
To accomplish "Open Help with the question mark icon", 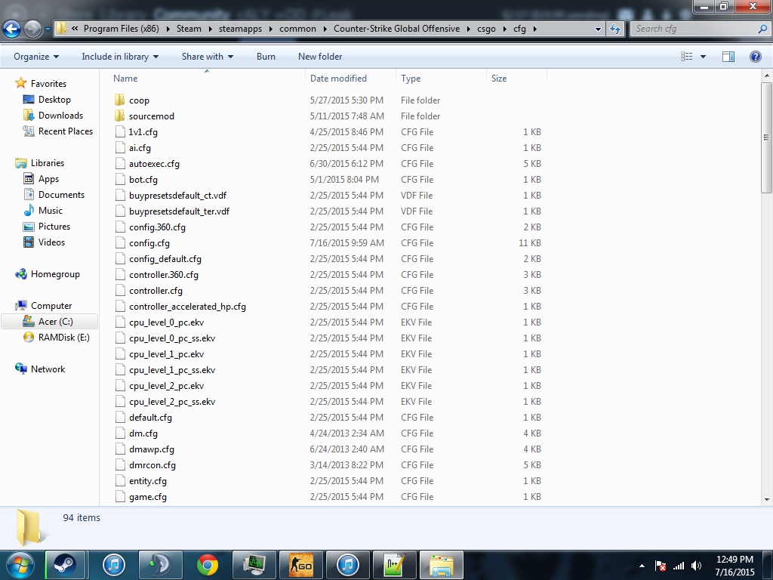I will tap(755, 57).
